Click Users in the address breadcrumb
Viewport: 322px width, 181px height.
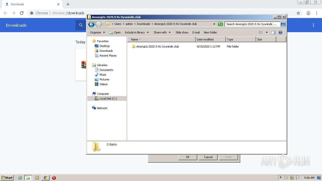pos(118,24)
